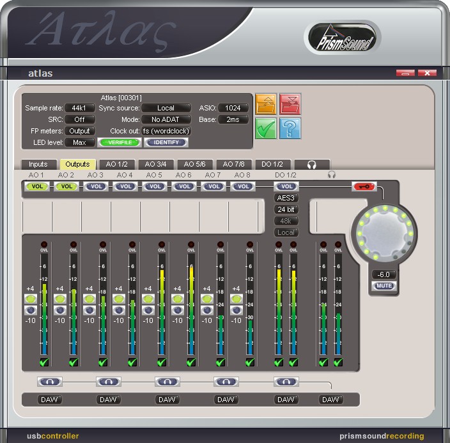
Task: Click DAW source button under AO 1/2
Action: click(50, 400)
